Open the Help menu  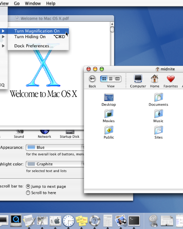(x=51, y=3)
